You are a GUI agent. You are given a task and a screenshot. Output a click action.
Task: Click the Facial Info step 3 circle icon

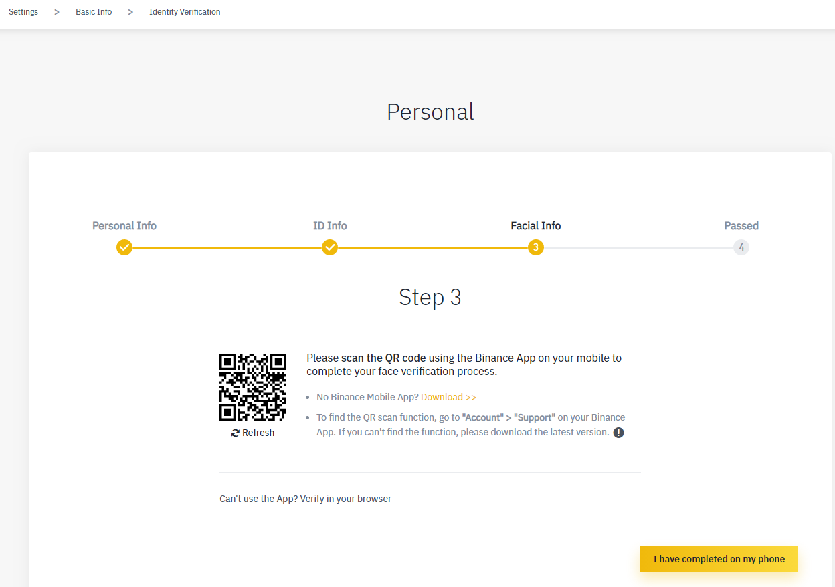click(536, 247)
